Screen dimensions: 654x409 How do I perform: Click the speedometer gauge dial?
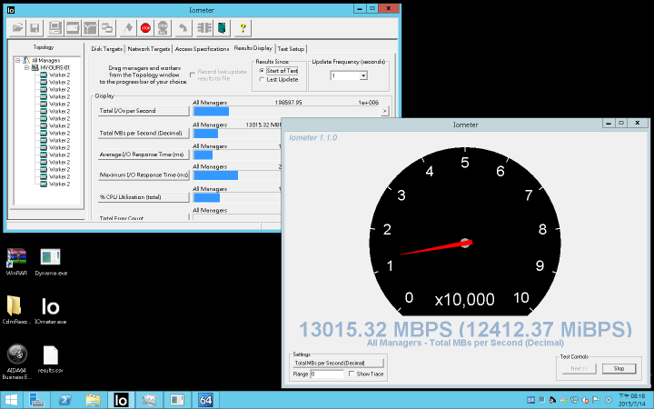pos(465,231)
